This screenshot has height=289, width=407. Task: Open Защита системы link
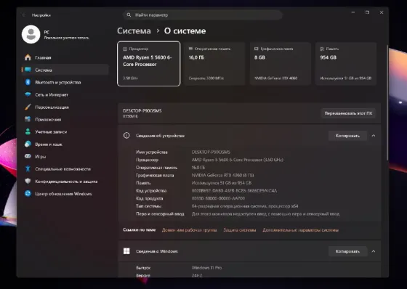240,230
